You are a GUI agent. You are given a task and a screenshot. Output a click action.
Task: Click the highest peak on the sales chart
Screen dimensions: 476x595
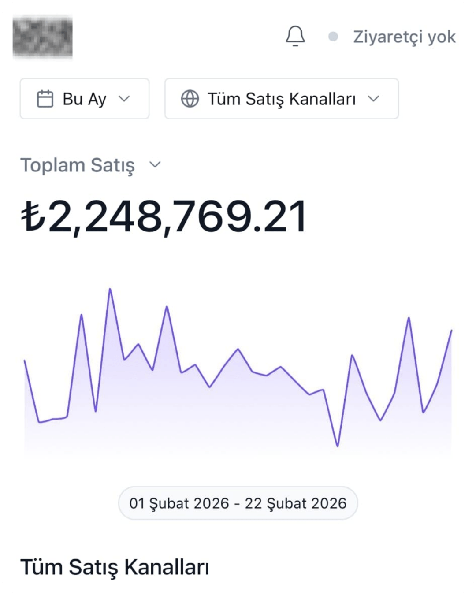point(110,290)
